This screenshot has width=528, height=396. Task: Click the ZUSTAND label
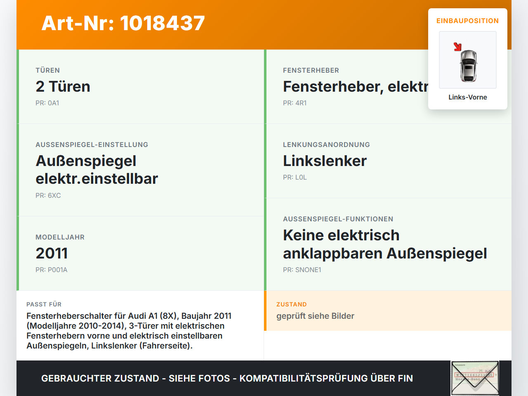tap(292, 304)
